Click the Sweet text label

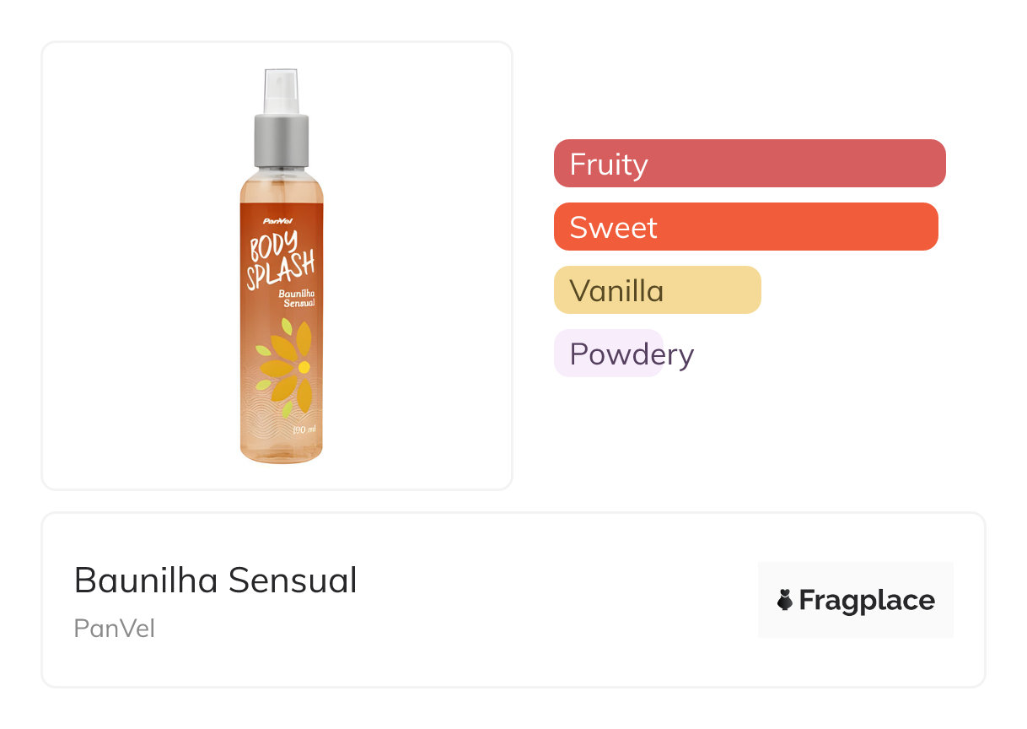click(614, 228)
